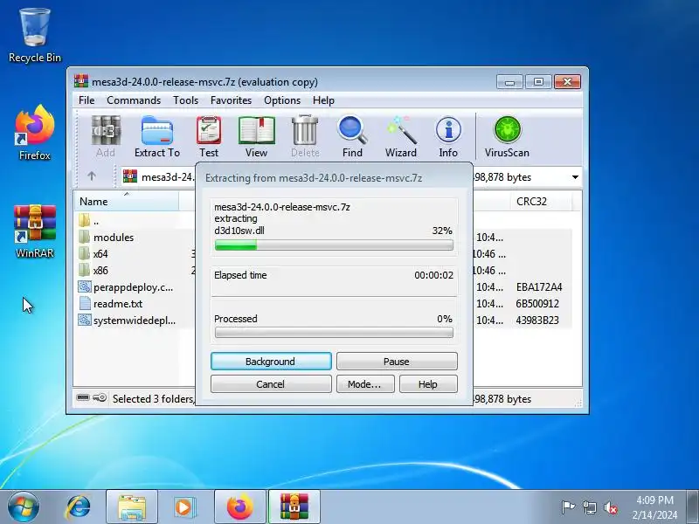This screenshot has width=699, height=524.
Task: Click the Delete trash icon
Action: [x=305, y=136]
